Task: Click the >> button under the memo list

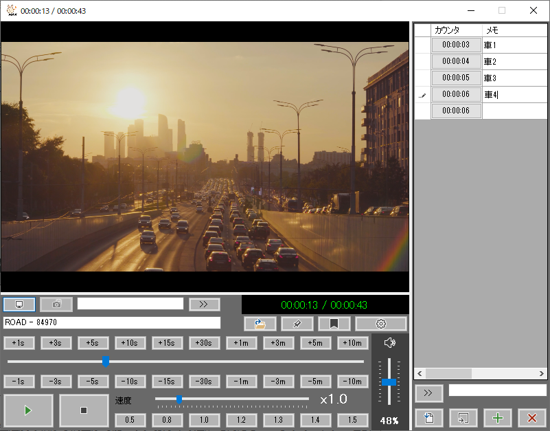Action: tap(428, 393)
